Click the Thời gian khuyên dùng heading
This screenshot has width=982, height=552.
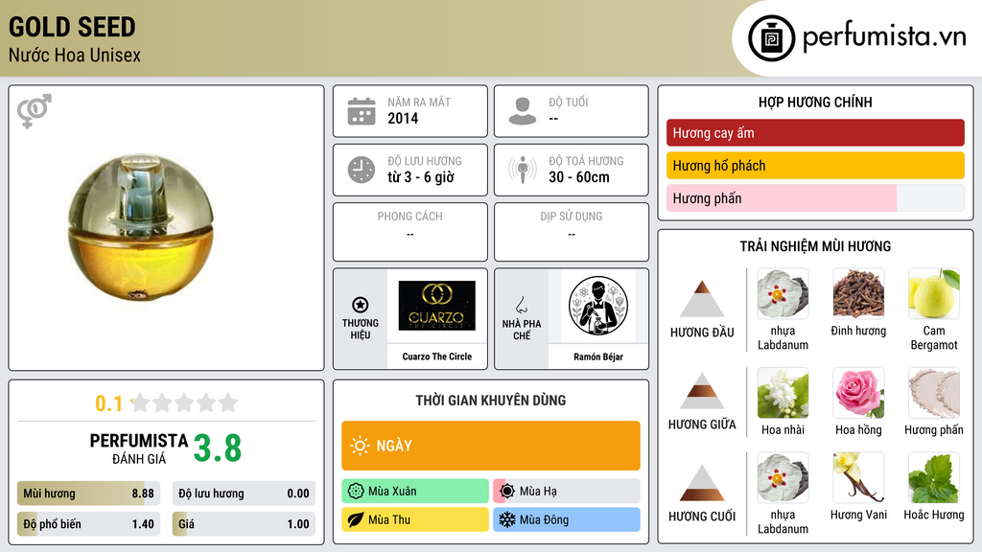491,400
